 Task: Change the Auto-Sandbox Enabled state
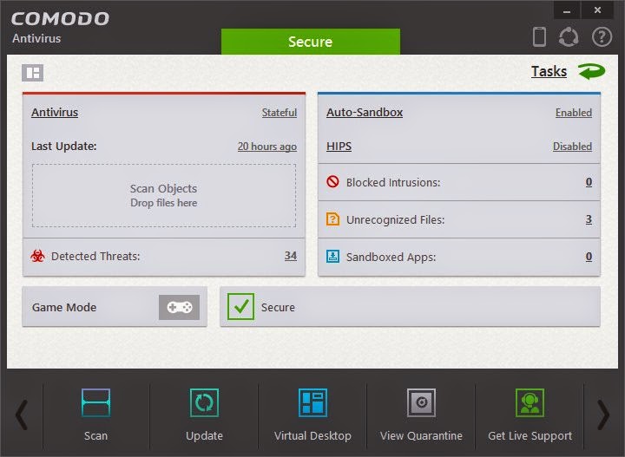coord(574,113)
